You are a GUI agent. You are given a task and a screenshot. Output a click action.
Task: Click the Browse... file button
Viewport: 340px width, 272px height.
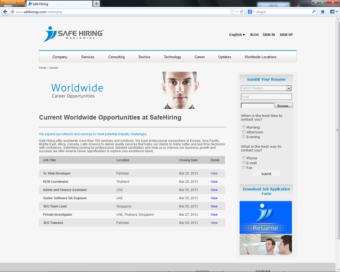(x=284, y=106)
